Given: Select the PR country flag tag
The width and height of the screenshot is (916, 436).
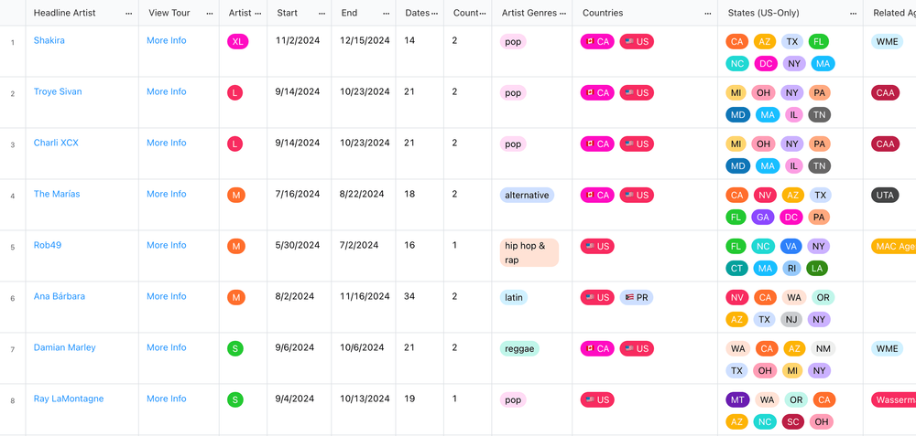Looking at the screenshot, I should 637,297.
